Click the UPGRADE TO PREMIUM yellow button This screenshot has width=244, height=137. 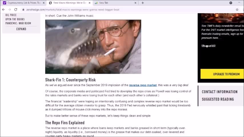(222, 74)
